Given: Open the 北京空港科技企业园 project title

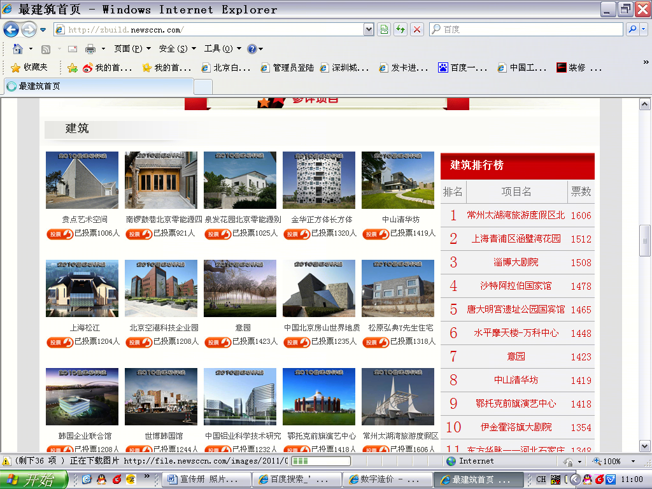Looking at the screenshot, I should (x=164, y=328).
